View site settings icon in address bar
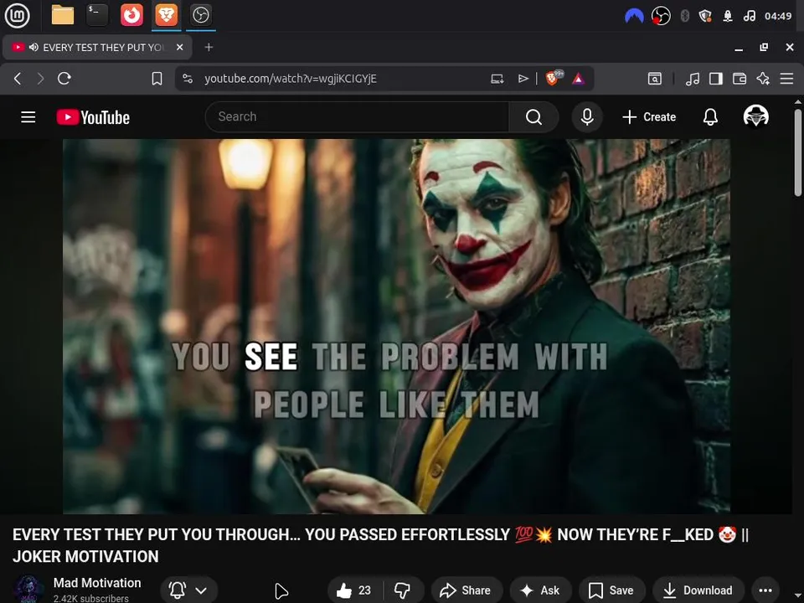The height and width of the screenshot is (603, 804). pyautogui.click(x=188, y=79)
